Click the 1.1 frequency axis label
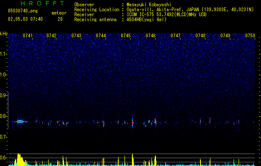The width and height of the screenshot is (261, 166). click(4, 54)
